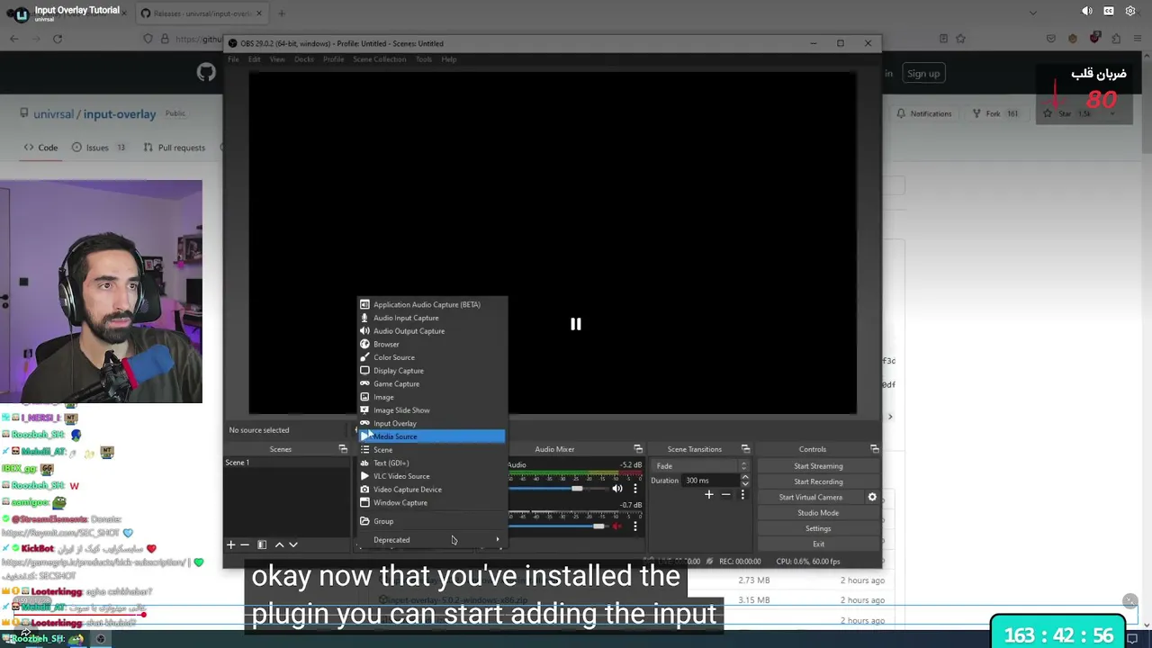
Task: Click Sign up on GitHub
Action: (923, 74)
